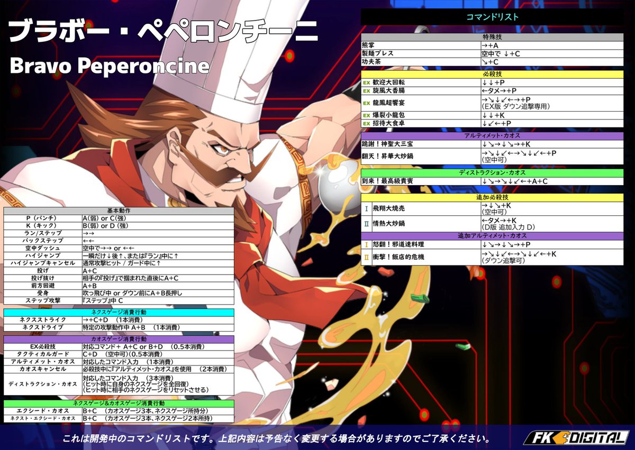Viewport: 635px width, 450px height.
Task: Click the 衝撃！飯店的危機 move name
Action: (398, 257)
